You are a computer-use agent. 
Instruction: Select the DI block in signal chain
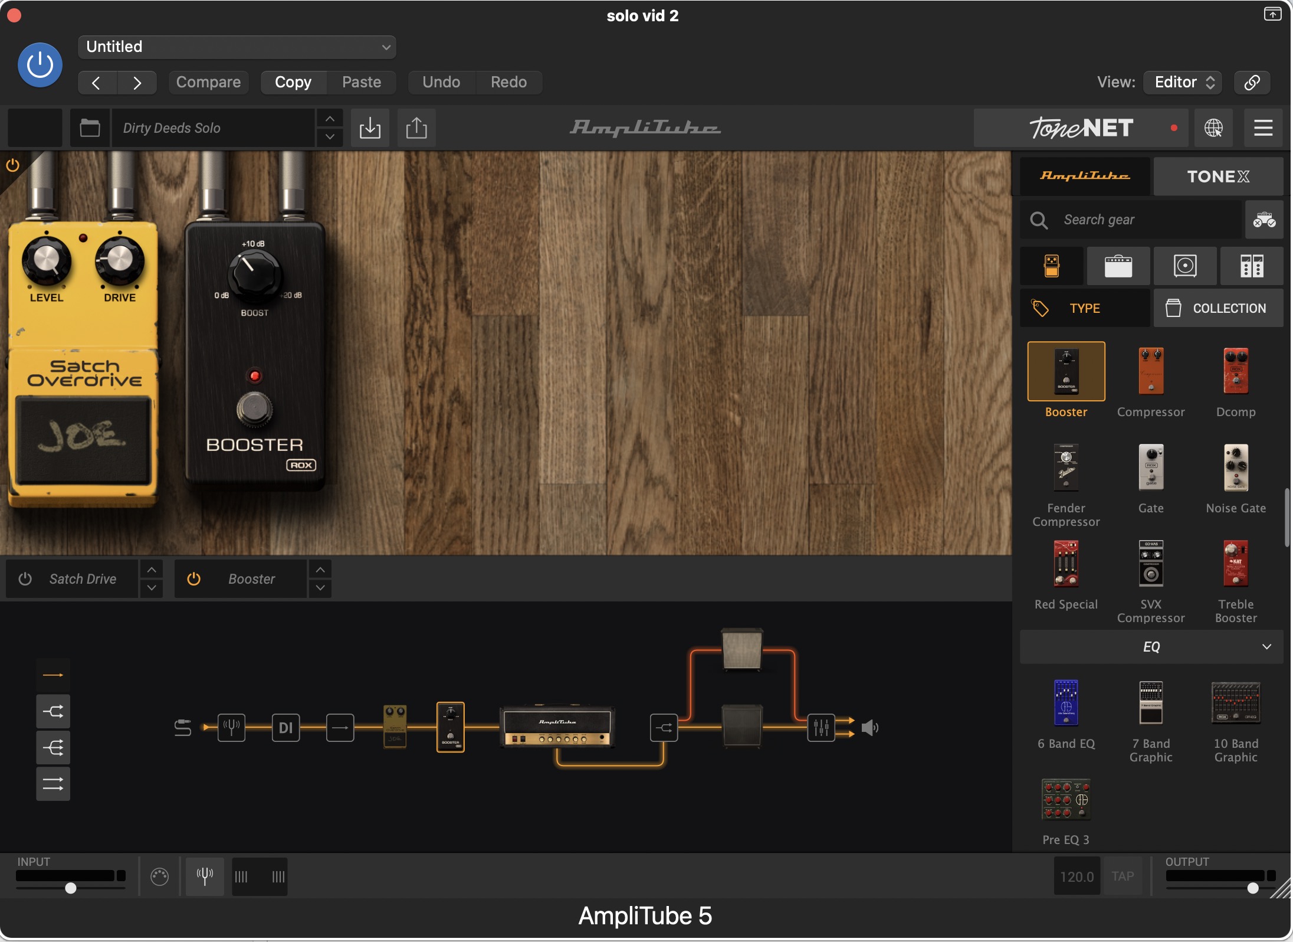[x=285, y=727]
